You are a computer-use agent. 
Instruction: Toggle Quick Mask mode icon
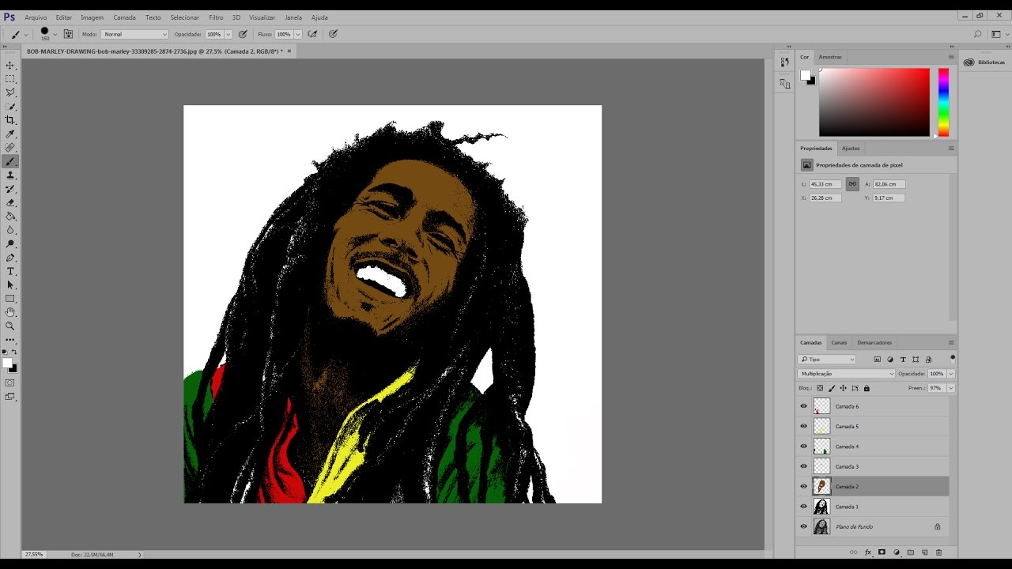coord(10,382)
